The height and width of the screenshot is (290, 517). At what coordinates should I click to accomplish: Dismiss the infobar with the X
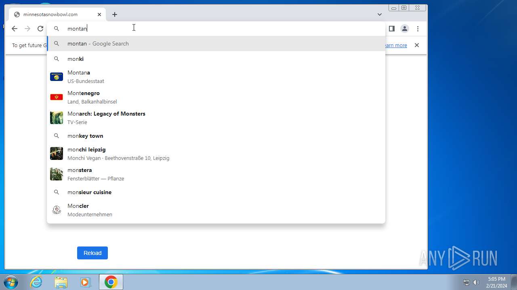click(x=417, y=45)
